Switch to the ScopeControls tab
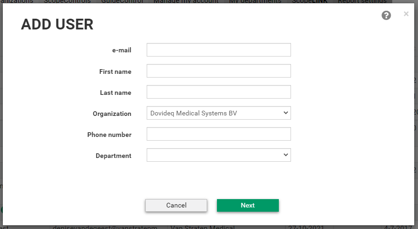 67,2
